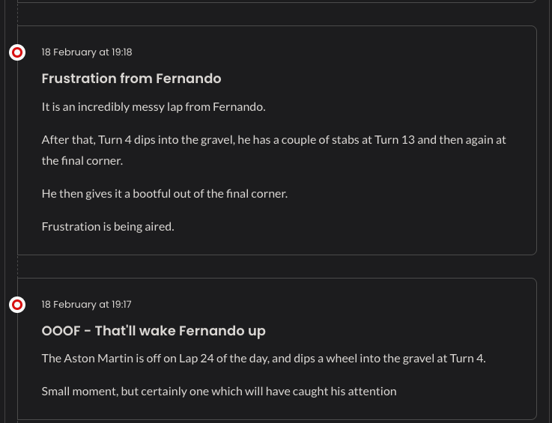Image resolution: width=552 pixels, height=423 pixels.
Task: Click the 'bootful out of the final corner' line
Action: [165, 193]
